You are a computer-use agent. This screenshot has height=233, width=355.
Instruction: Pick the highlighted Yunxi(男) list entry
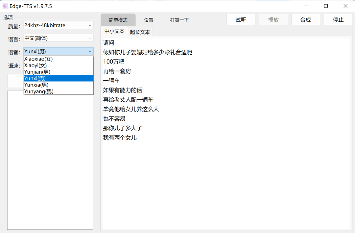(x=59, y=78)
